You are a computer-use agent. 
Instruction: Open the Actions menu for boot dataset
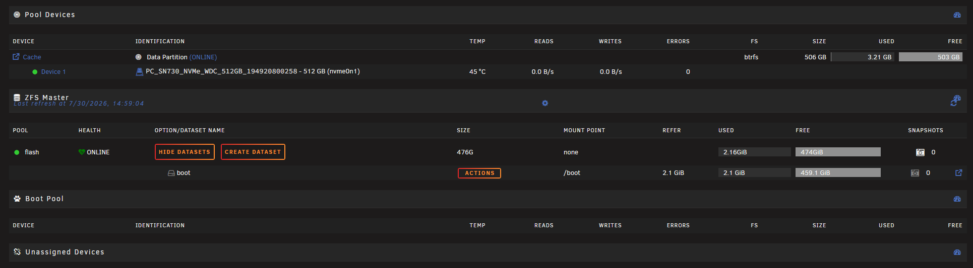coord(479,173)
